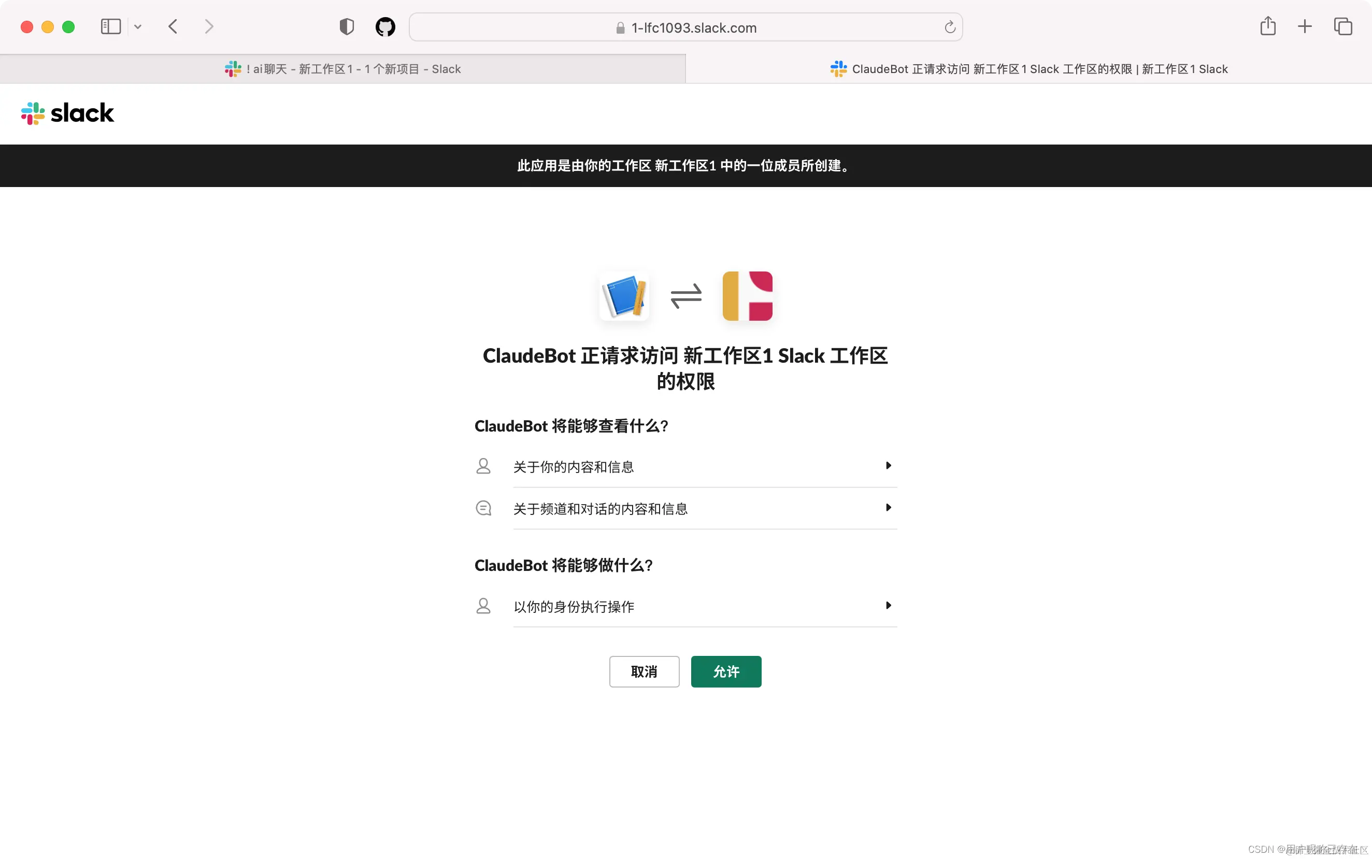Close the Safari window with red button

click(x=27, y=27)
